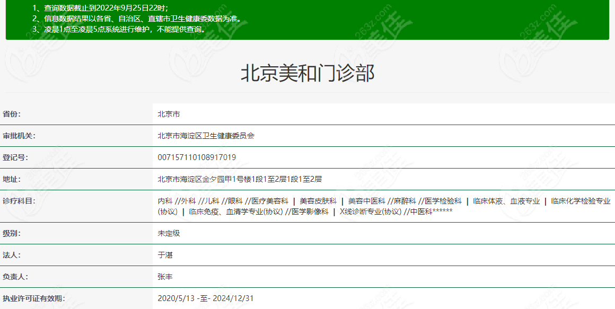Click registration number 007157110108917019
Viewport: 615px width, 309px height.
[x=197, y=157]
